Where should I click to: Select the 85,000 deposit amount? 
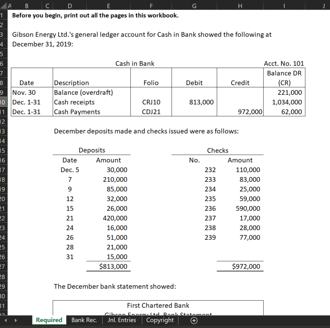(x=108, y=189)
